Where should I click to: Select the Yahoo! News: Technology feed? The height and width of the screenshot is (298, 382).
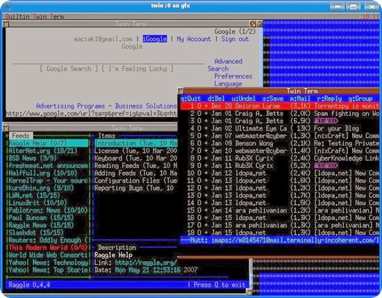(x=49, y=263)
